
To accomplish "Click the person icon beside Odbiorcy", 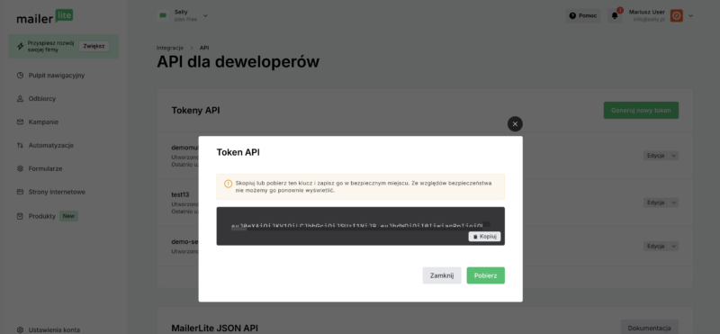I will [x=20, y=99].
